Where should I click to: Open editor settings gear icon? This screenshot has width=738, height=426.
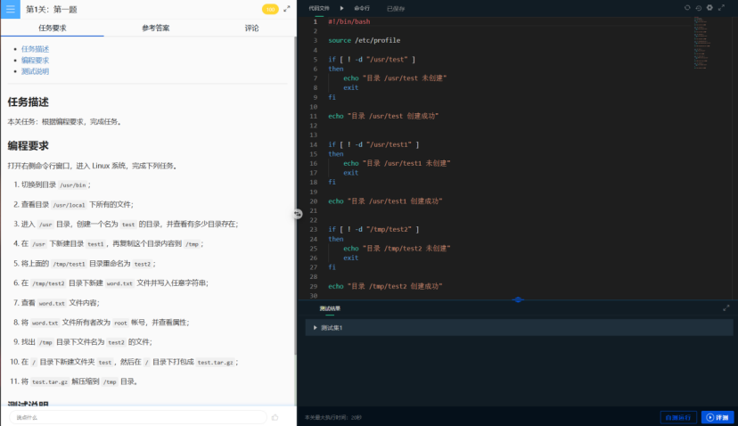(709, 8)
